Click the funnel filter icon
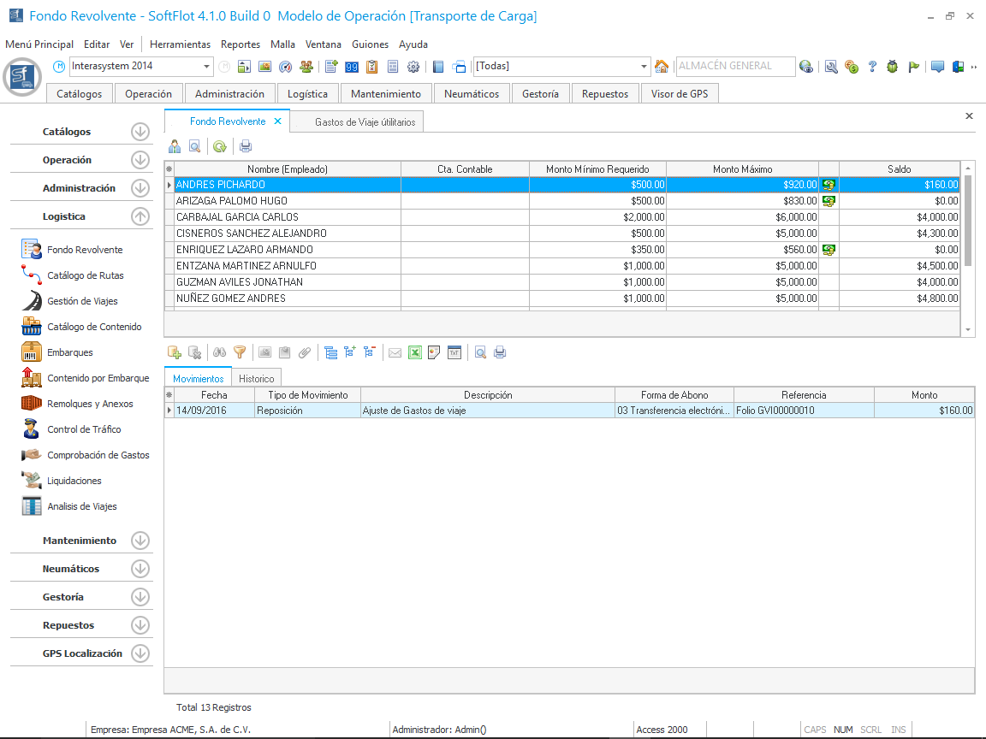 (240, 352)
